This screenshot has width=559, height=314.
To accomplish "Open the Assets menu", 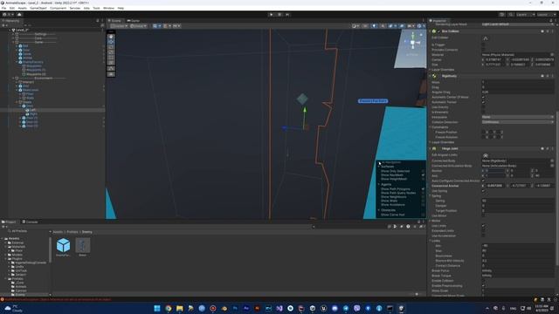I will pos(22,8).
